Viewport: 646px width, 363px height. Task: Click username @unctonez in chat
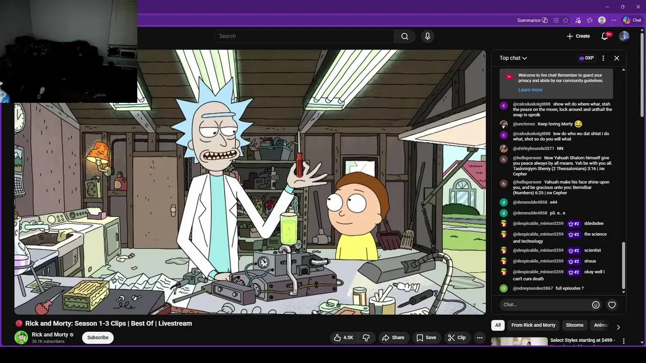[524, 124]
